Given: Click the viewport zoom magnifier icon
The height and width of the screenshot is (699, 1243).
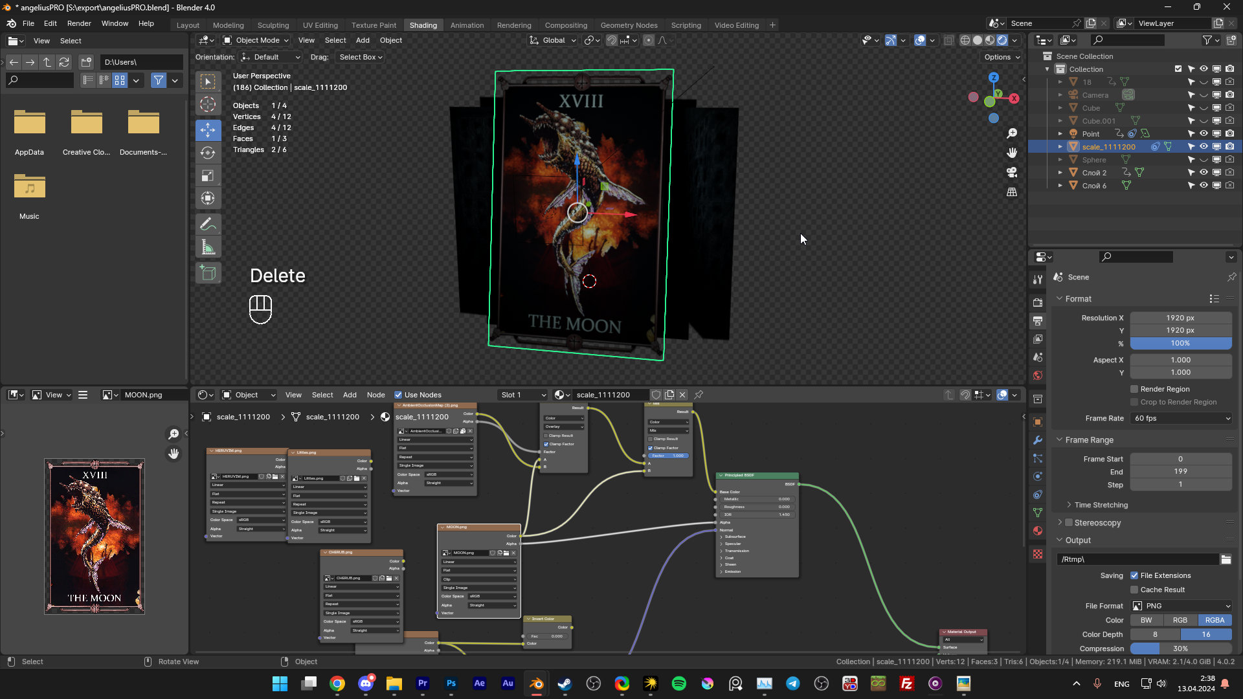Looking at the screenshot, I should [x=1012, y=133].
